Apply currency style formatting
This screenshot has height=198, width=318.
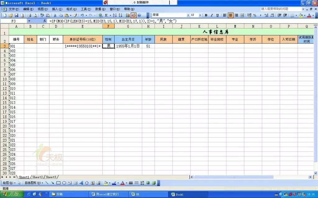(x=249, y=15)
